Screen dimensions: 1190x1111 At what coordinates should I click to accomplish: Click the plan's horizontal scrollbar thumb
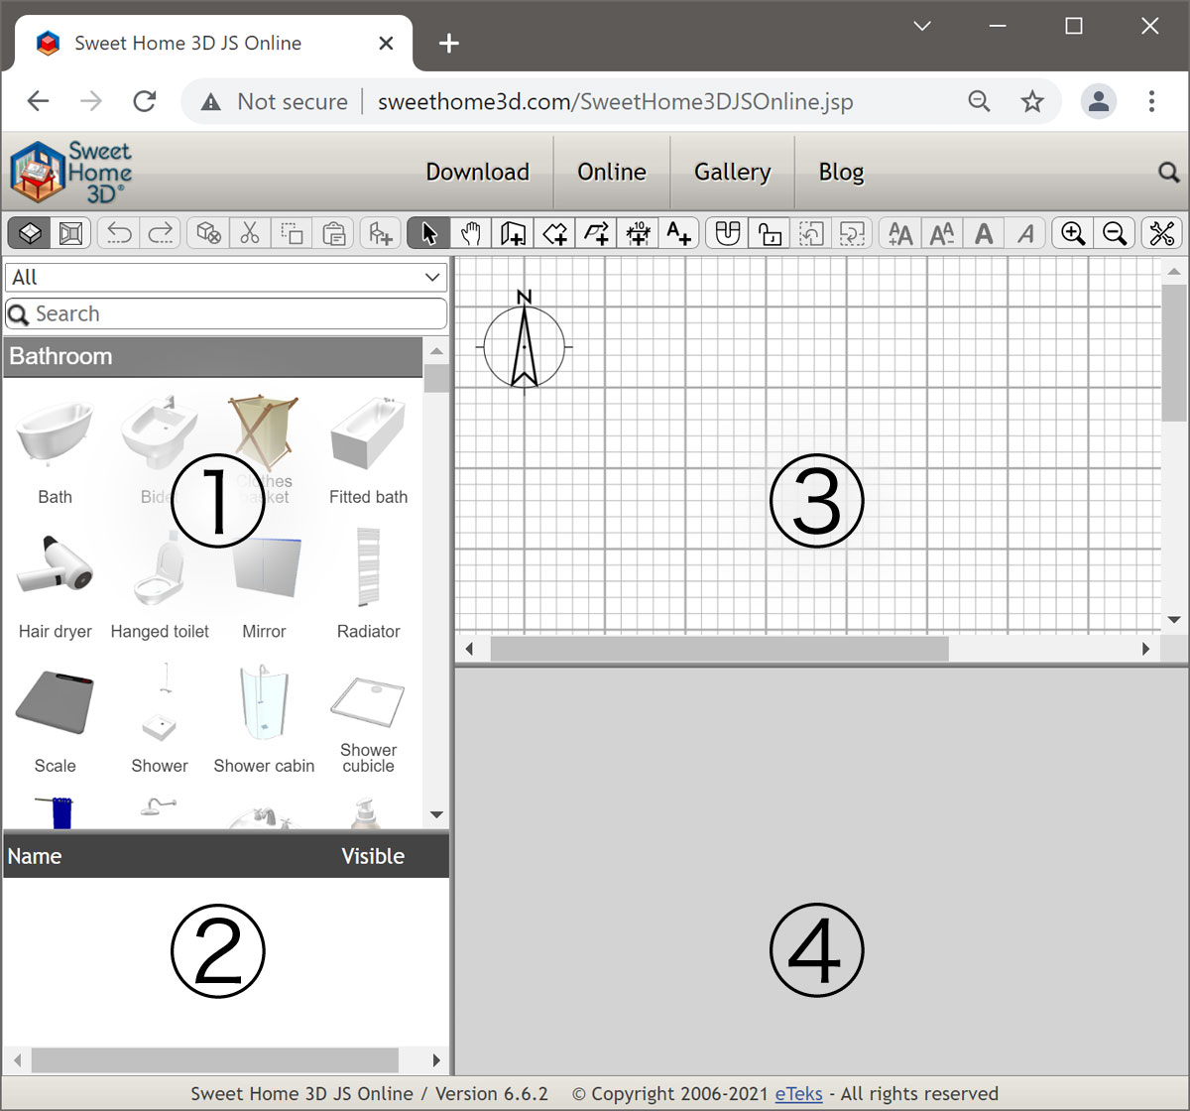coord(719,649)
